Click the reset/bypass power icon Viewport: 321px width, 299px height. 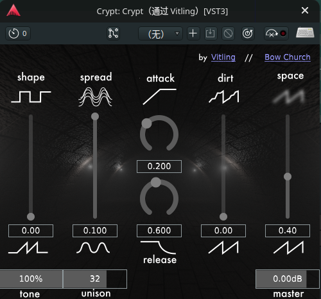click(x=248, y=33)
